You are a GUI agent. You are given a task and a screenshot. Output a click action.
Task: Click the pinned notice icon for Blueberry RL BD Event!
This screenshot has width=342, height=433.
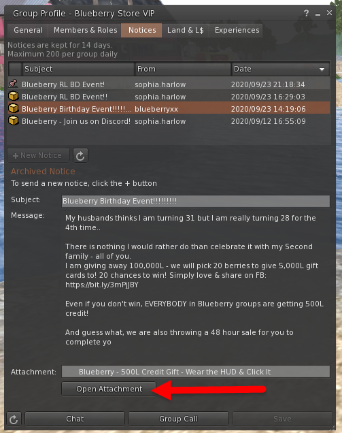pyautogui.click(x=13, y=84)
